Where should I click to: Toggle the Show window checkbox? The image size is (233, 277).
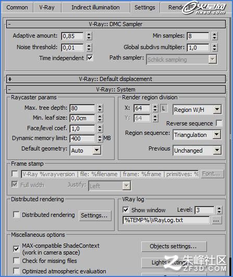126,210
